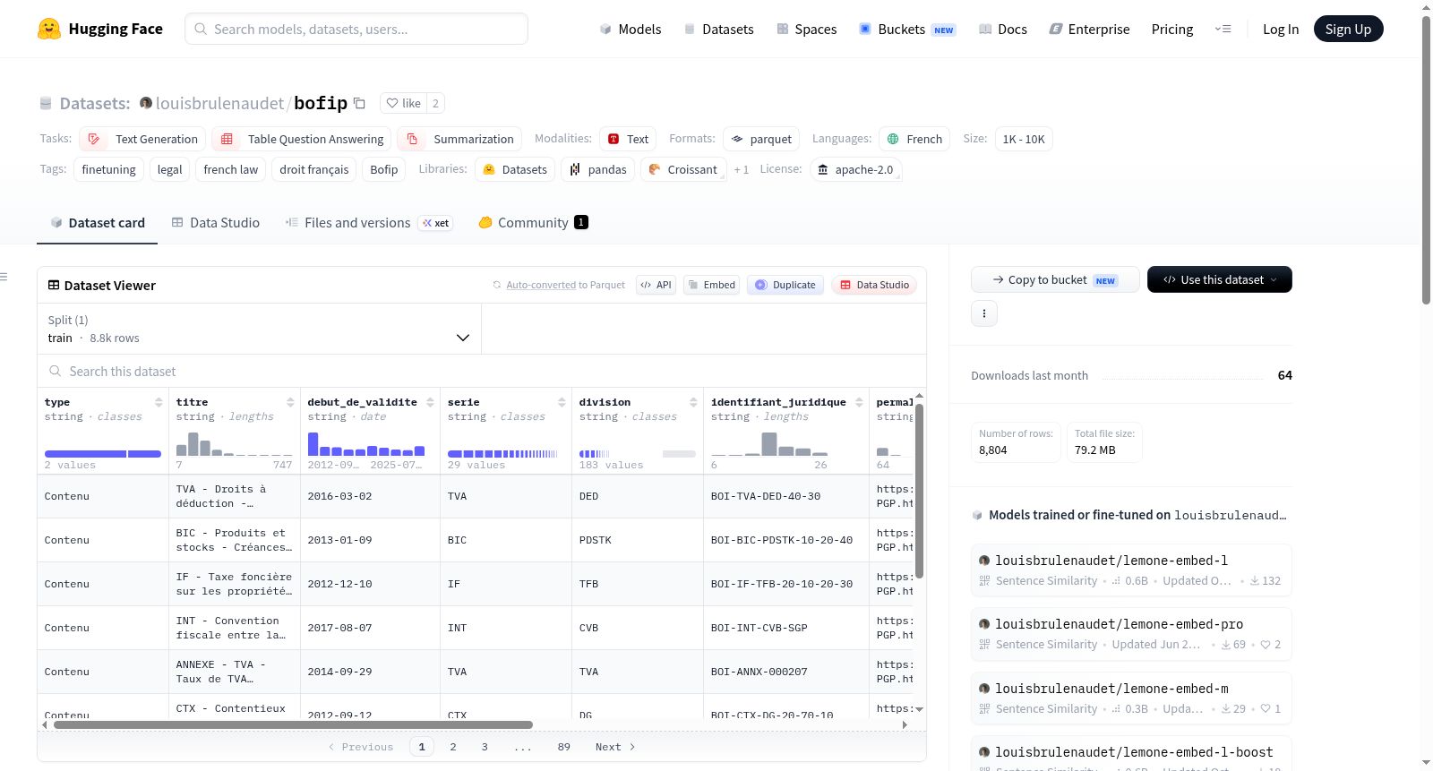
Task: Focus the Search models, datasets, users field
Action: (356, 29)
